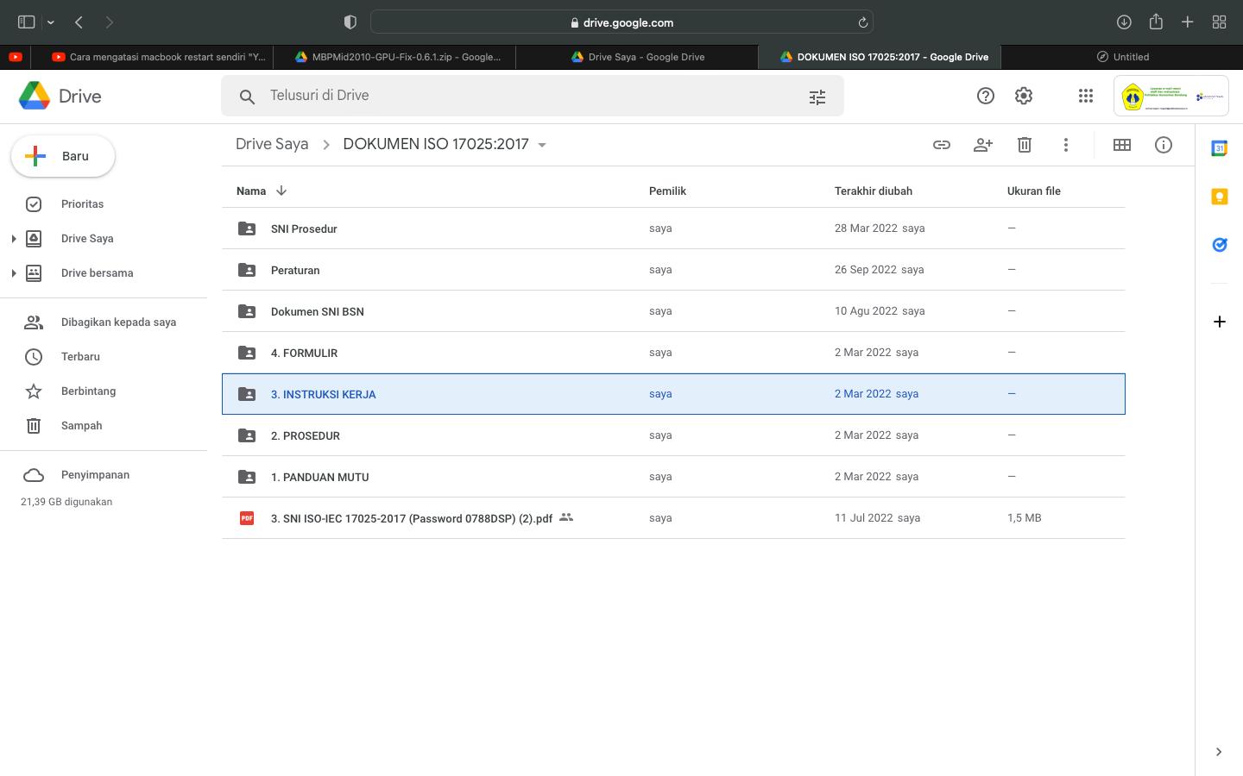
Task: Switch to the MBPMid2010-GPU-Fix zip tab
Action: pos(394,57)
